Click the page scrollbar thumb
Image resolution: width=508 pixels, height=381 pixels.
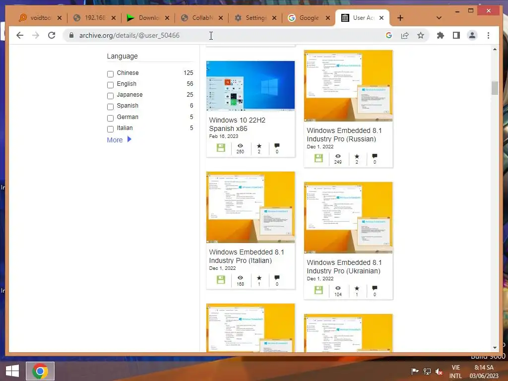pyautogui.click(x=495, y=88)
